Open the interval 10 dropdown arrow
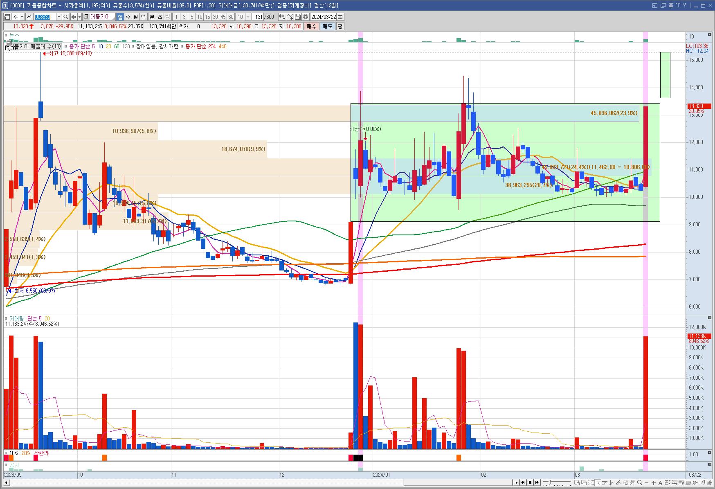Viewport: 715px width, 489px height. point(248,17)
